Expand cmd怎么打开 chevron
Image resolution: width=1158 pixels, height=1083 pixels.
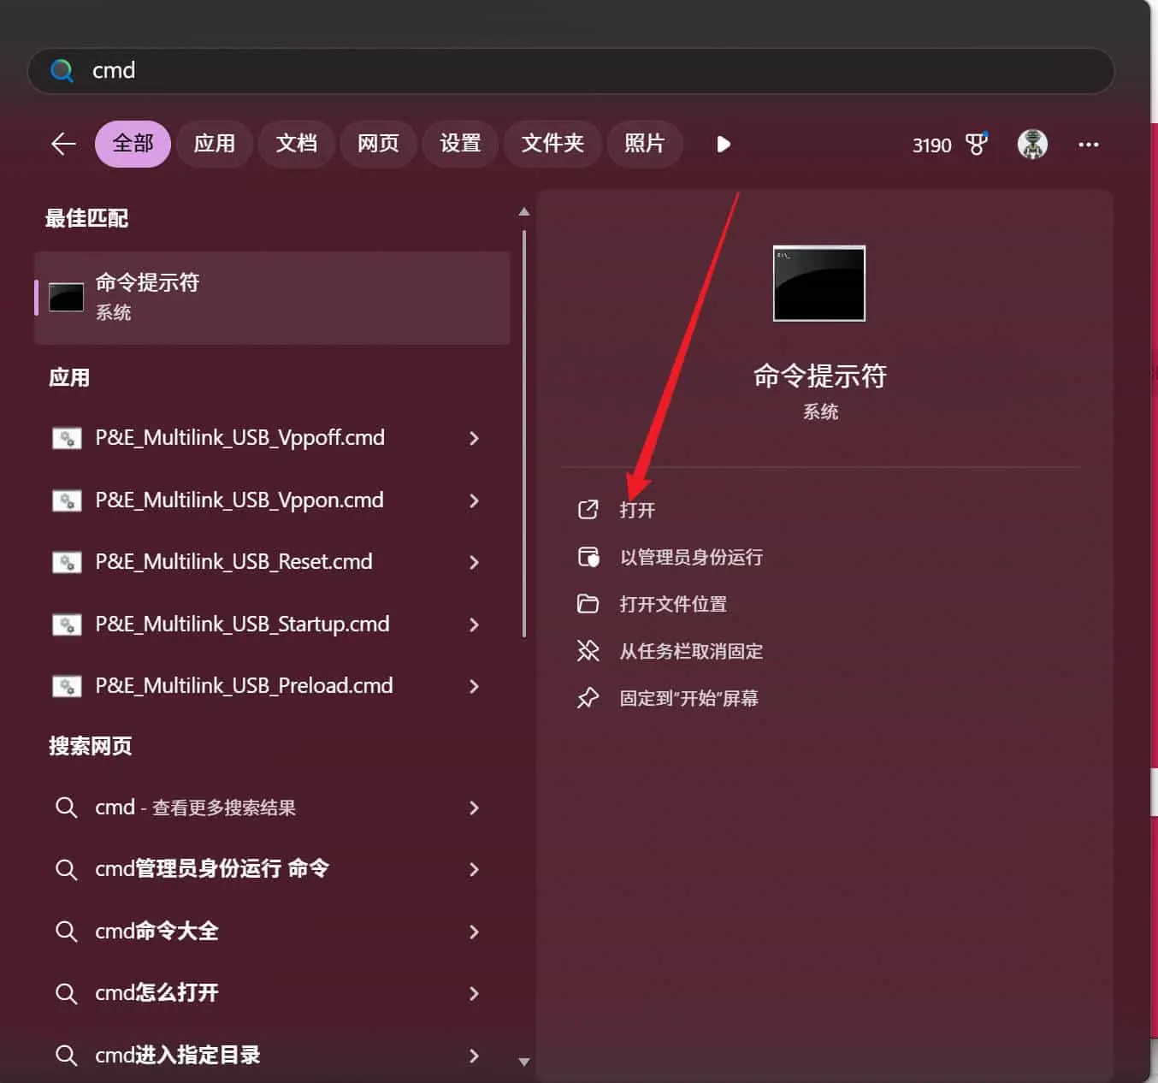[x=474, y=993]
